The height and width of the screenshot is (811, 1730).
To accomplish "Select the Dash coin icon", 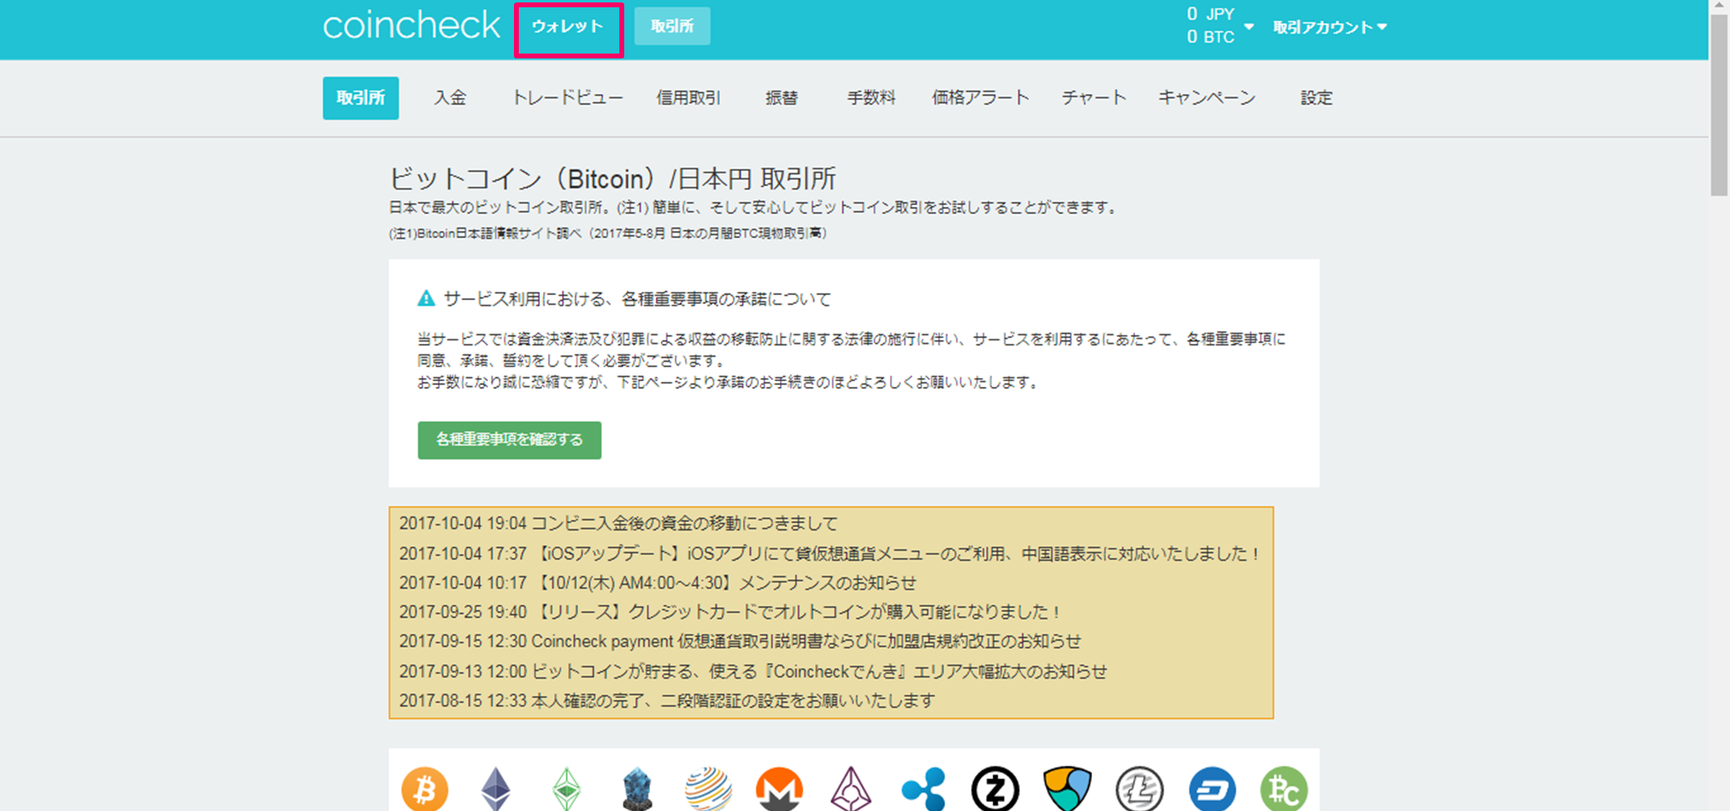I will click(x=1212, y=789).
